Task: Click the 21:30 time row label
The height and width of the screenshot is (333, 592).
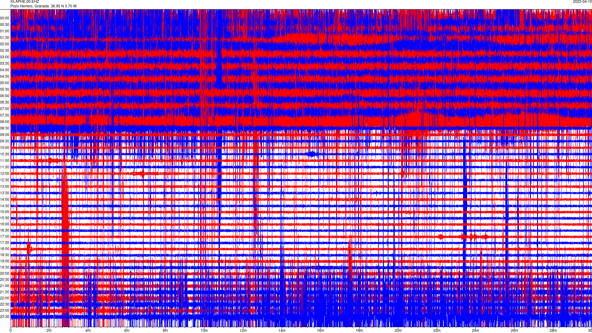Action: click(x=5, y=292)
